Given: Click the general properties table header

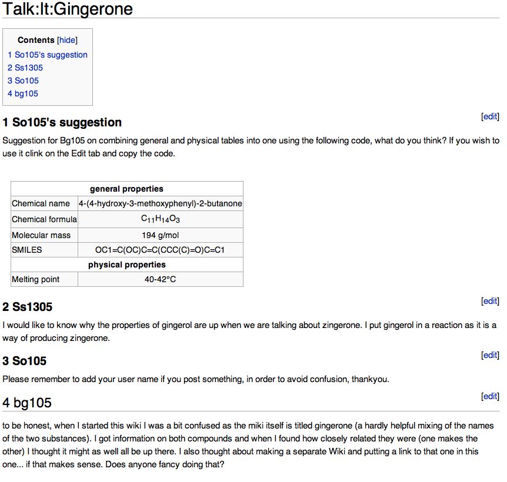Looking at the screenshot, I should click(126, 189).
